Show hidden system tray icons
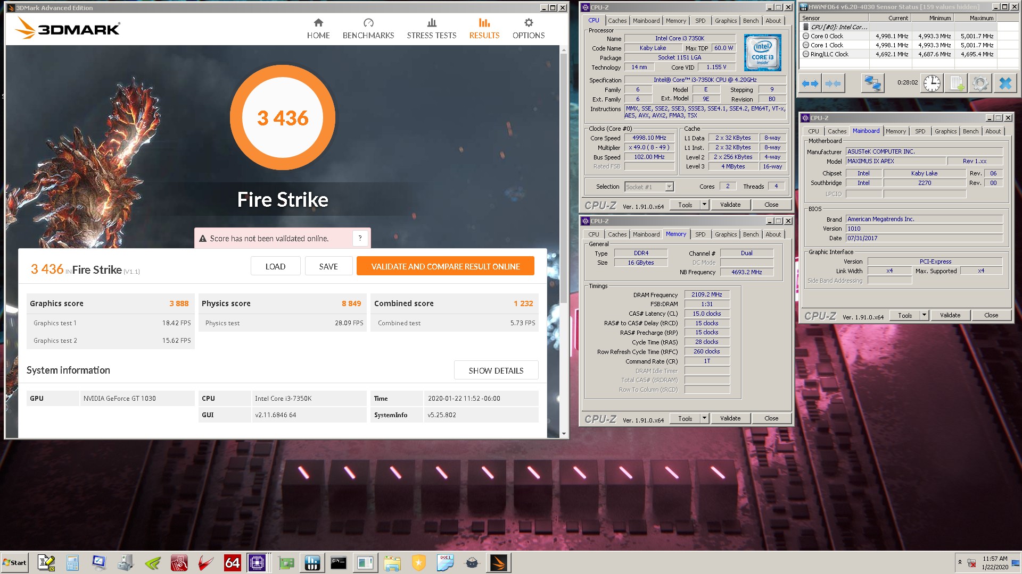The height and width of the screenshot is (574, 1022). [x=960, y=562]
